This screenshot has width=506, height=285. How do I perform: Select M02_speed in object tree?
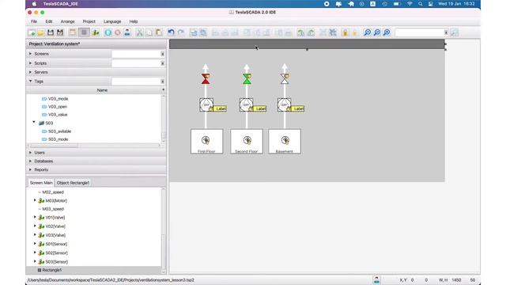53,192
